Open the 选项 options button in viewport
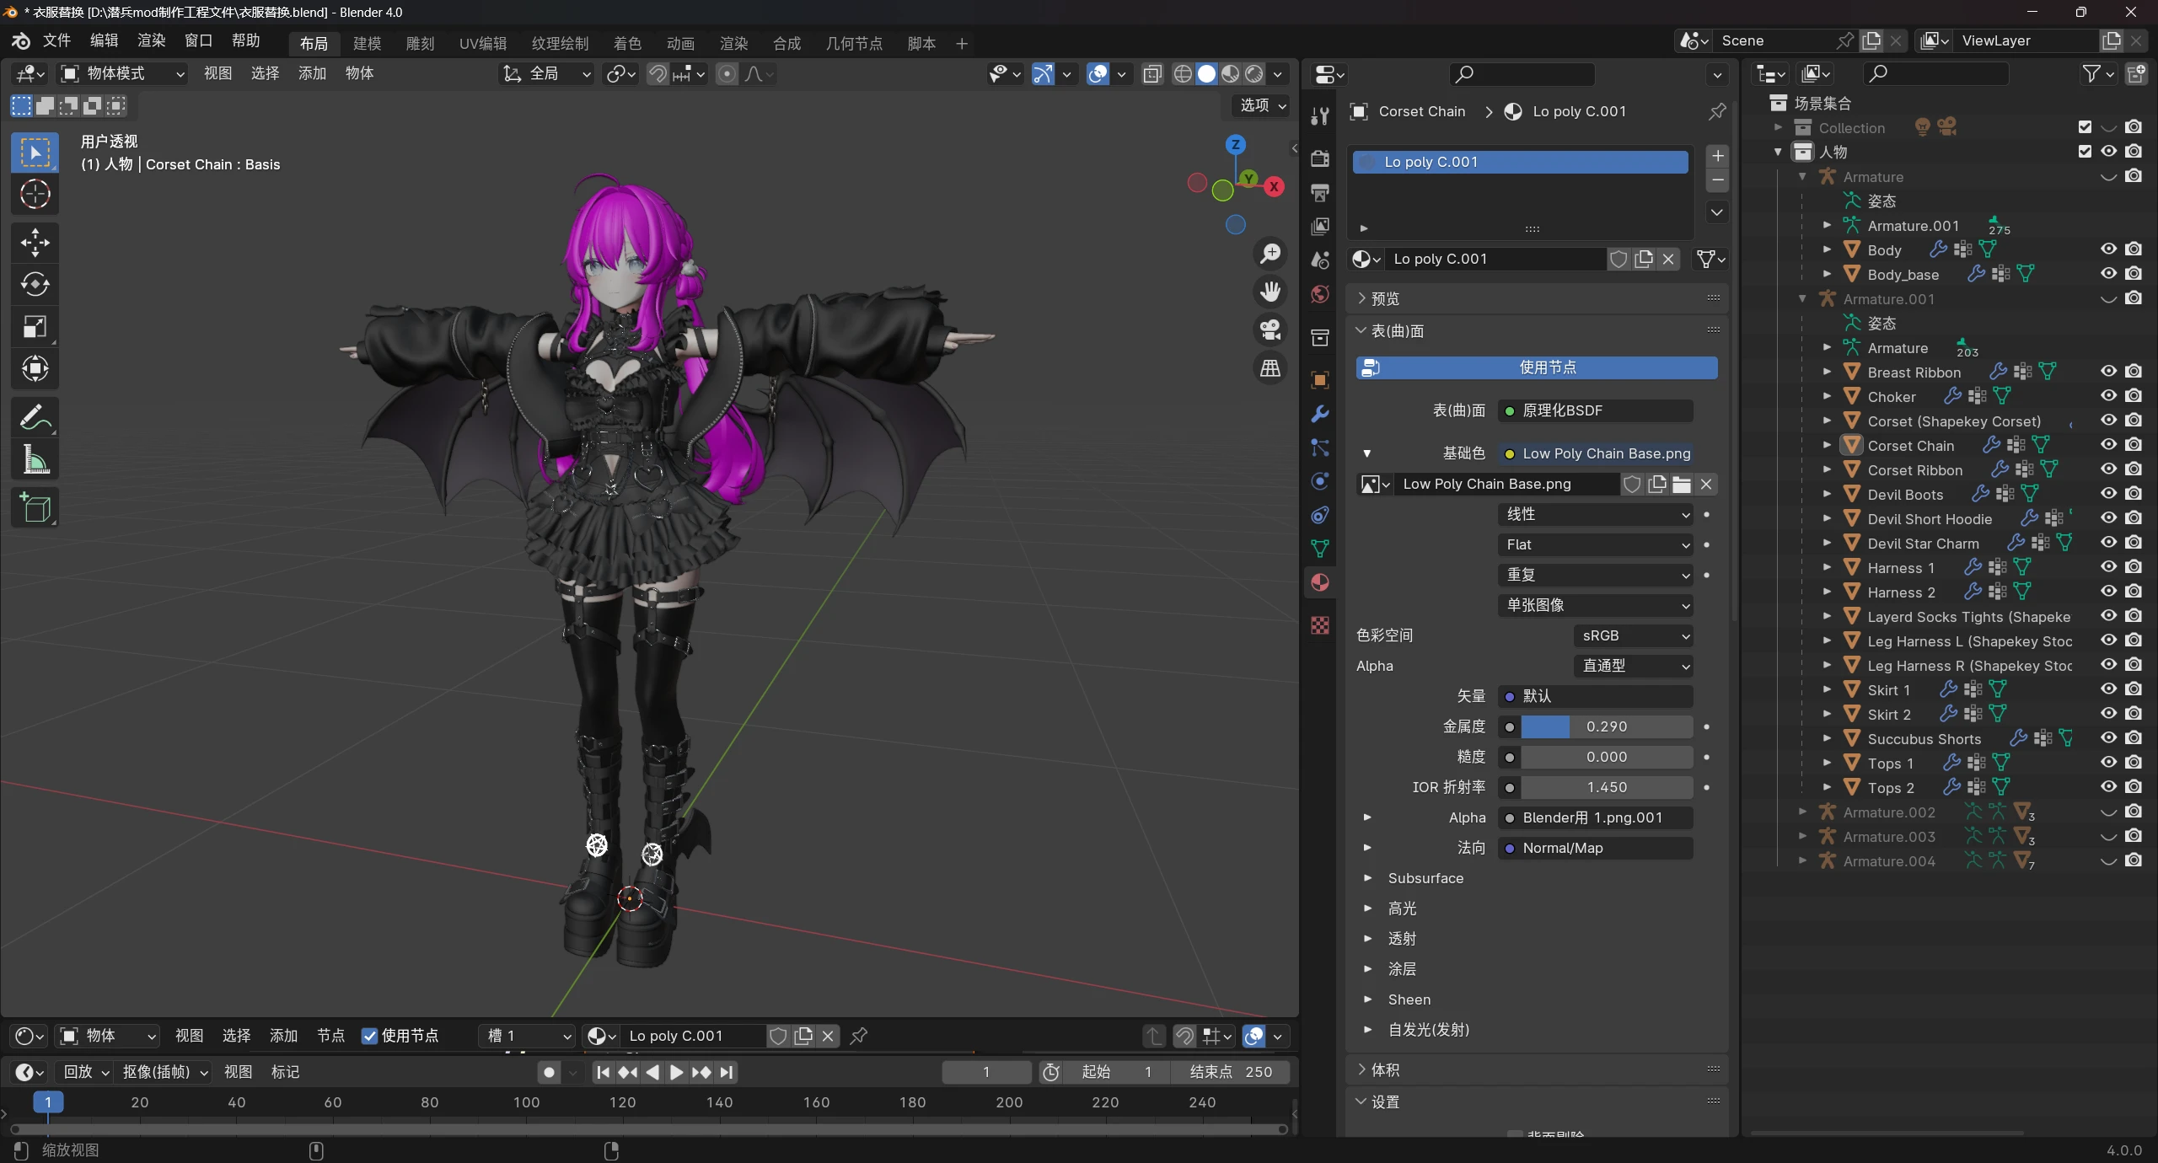This screenshot has width=2158, height=1163. [x=1262, y=105]
